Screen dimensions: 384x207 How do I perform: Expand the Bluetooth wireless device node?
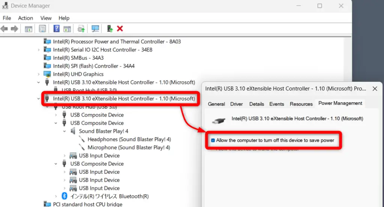coord(56,196)
